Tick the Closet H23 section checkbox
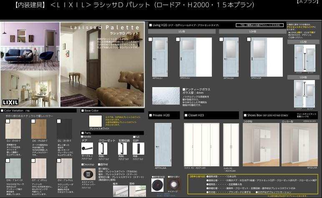The width and height of the screenshot is (322, 198). pos(186,115)
